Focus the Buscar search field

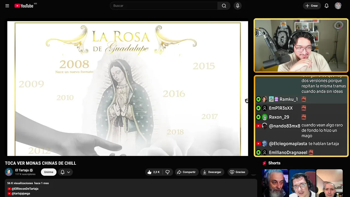[x=164, y=6]
